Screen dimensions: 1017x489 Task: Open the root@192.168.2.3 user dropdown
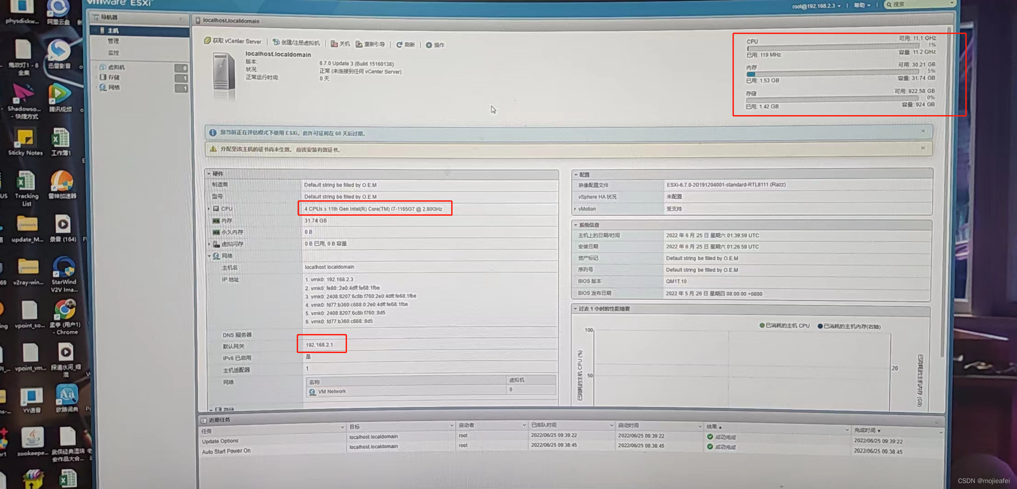[816, 6]
